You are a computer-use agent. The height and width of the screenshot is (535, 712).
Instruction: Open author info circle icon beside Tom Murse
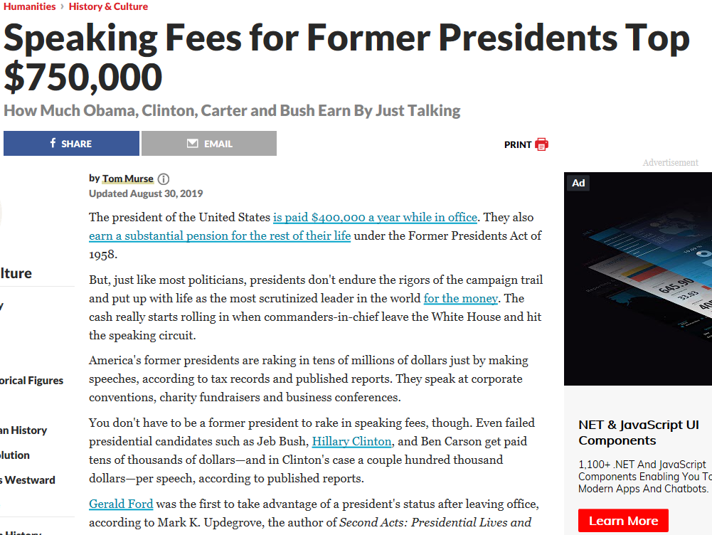(164, 179)
